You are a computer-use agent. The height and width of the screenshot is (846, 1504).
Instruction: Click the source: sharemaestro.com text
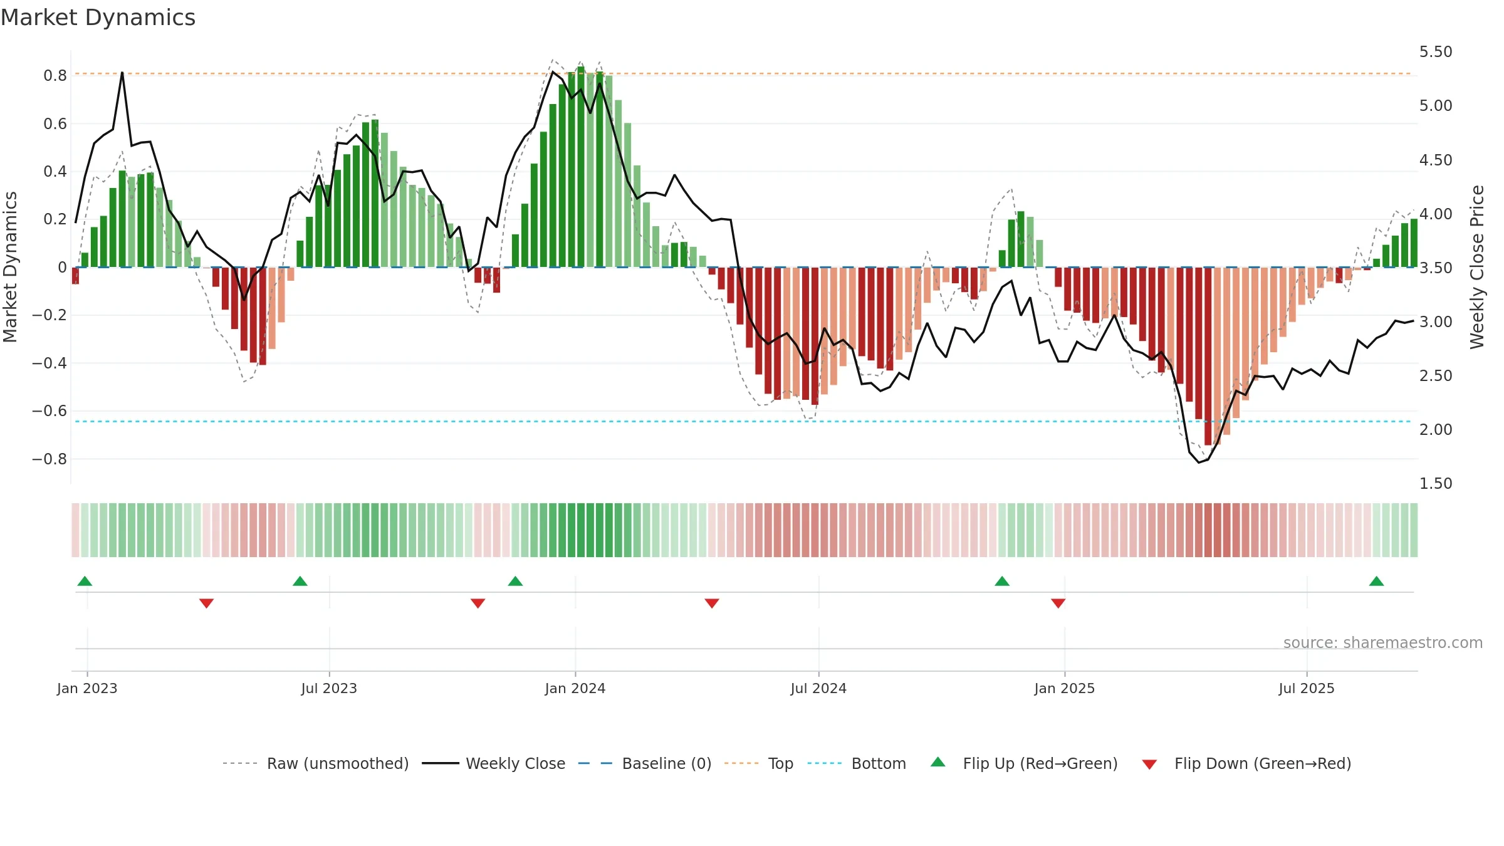click(1383, 642)
